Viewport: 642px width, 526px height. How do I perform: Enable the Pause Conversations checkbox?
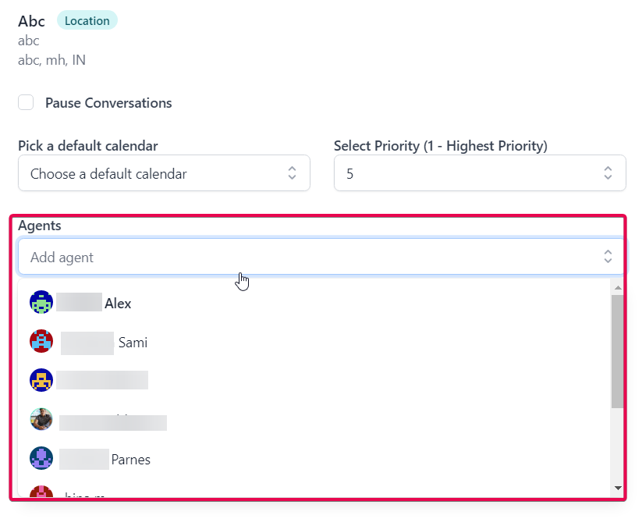[x=26, y=102]
